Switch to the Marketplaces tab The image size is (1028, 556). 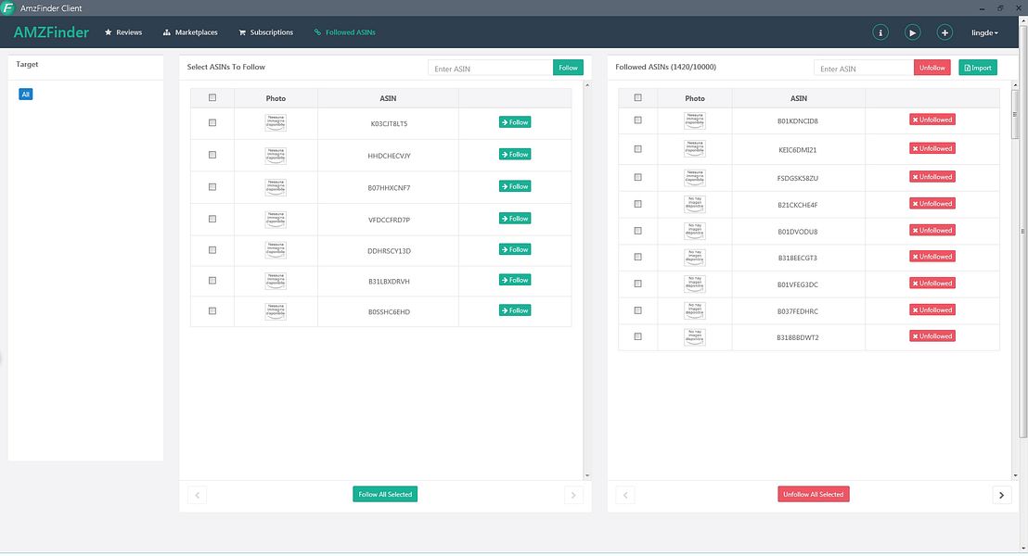pyautogui.click(x=190, y=32)
